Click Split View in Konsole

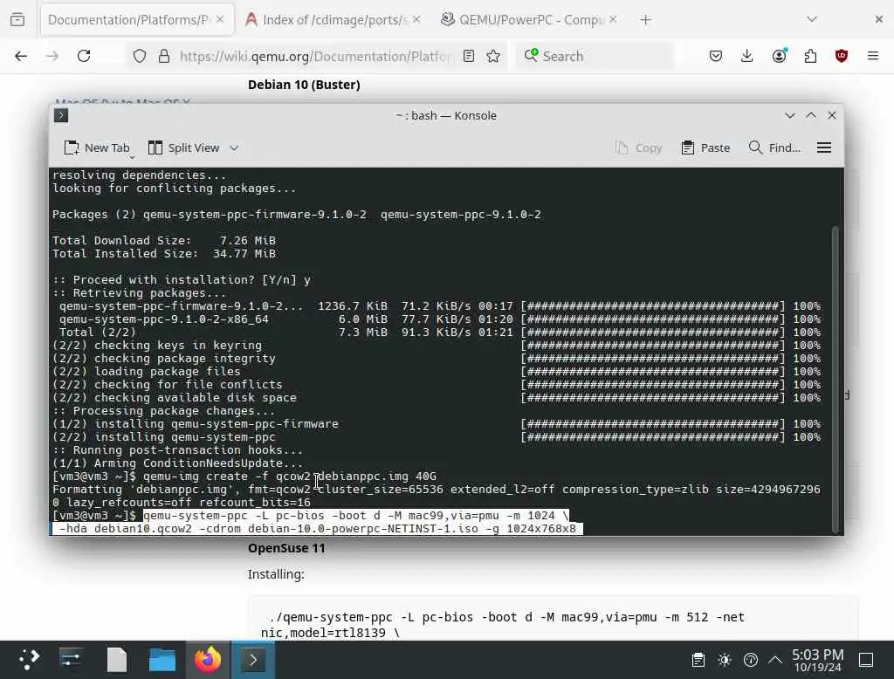183,147
